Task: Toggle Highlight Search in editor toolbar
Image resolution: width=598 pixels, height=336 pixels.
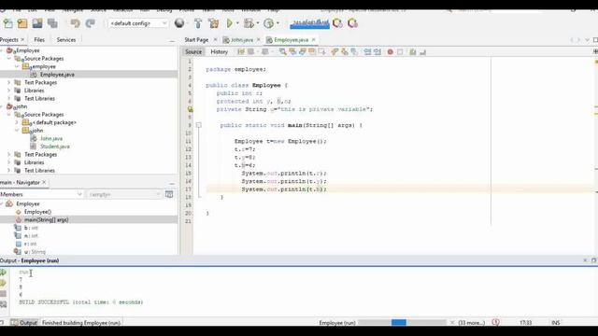Action: [x=312, y=52]
